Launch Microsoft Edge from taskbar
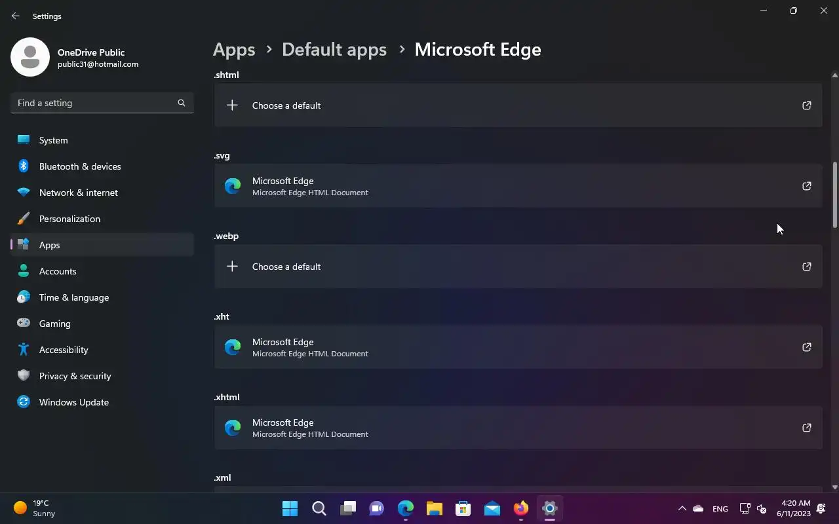 (406, 508)
